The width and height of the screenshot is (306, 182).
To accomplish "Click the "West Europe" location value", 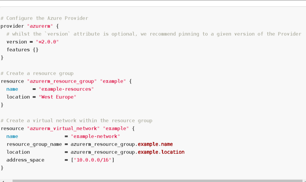I will pos(57,97).
